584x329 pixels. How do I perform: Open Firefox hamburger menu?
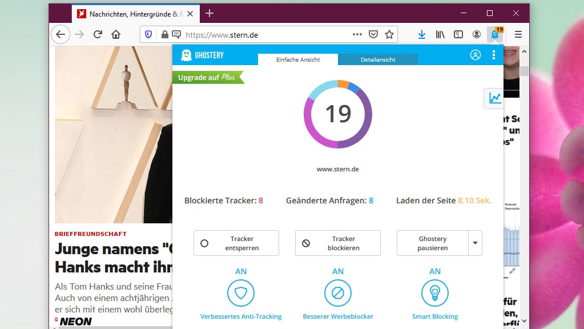tap(518, 35)
